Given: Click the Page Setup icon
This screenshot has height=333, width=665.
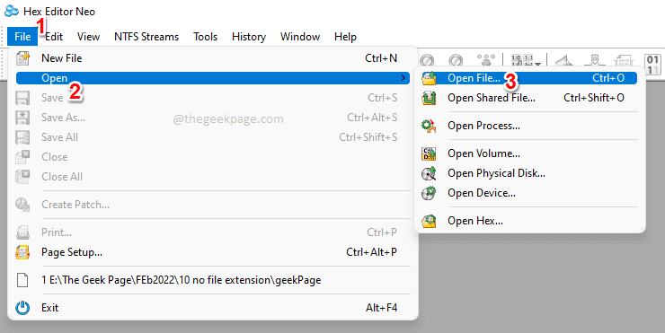Looking at the screenshot, I should (22, 252).
